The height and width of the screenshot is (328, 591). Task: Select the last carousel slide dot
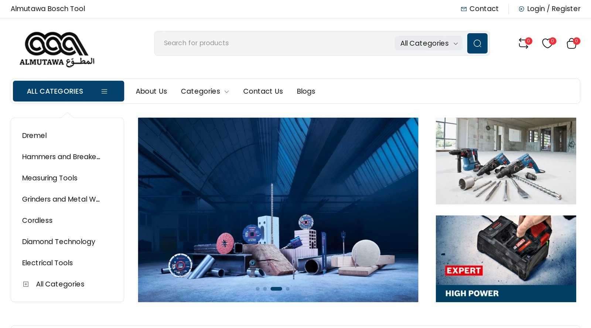click(x=288, y=289)
